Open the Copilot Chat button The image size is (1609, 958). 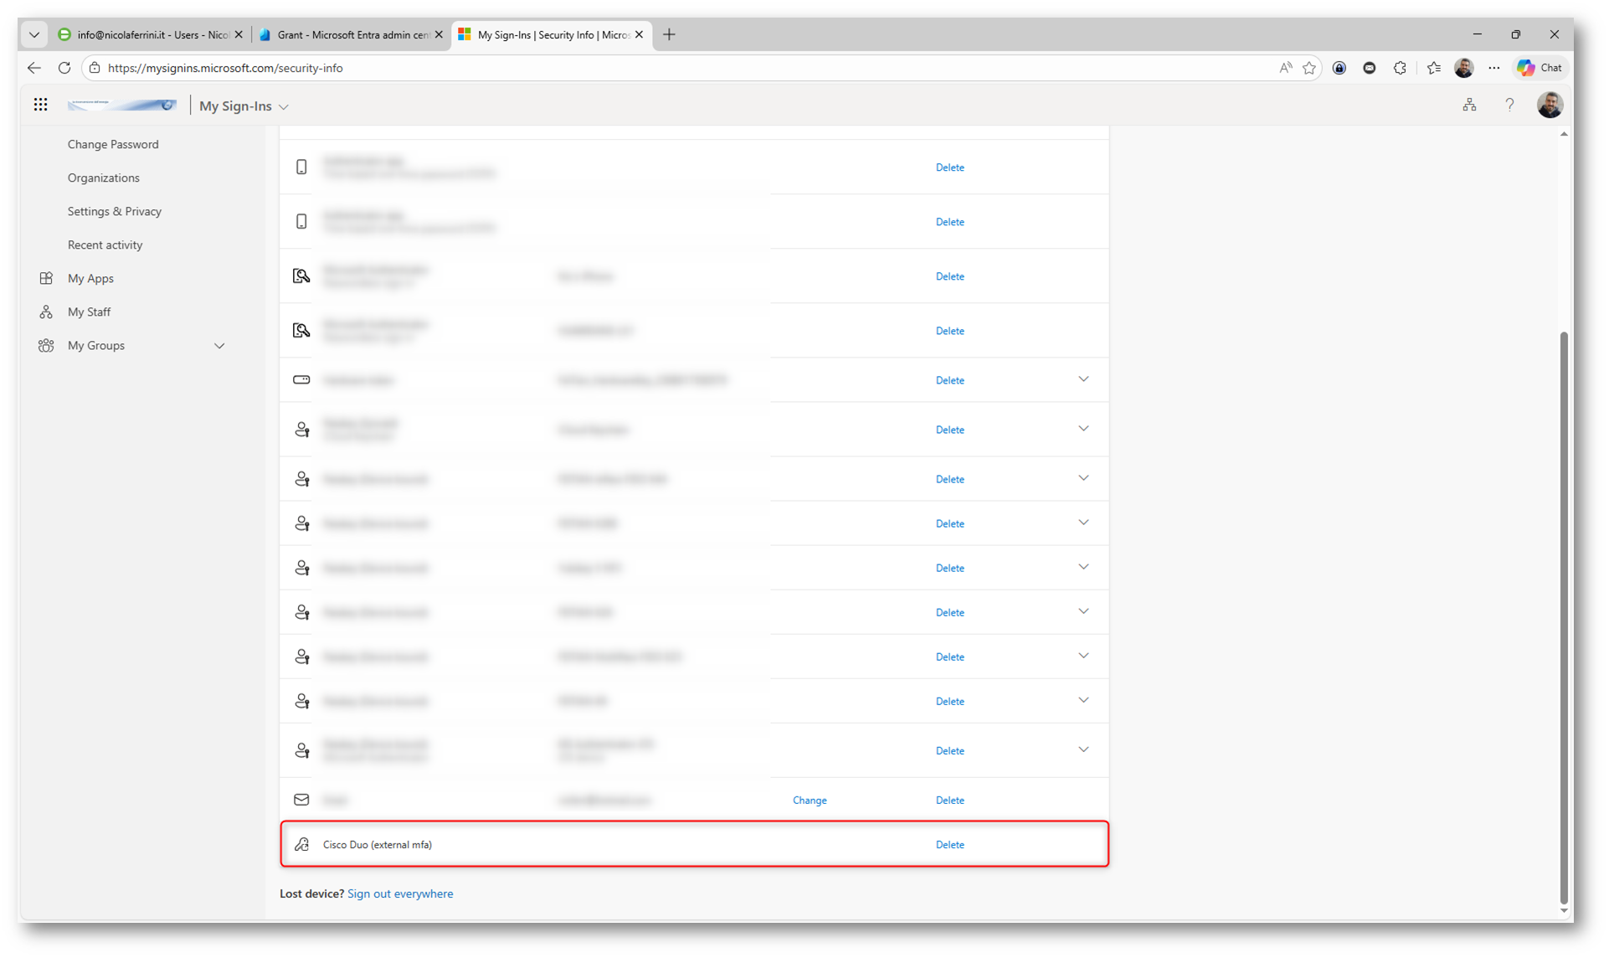pyautogui.click(x=1540, y=68)
